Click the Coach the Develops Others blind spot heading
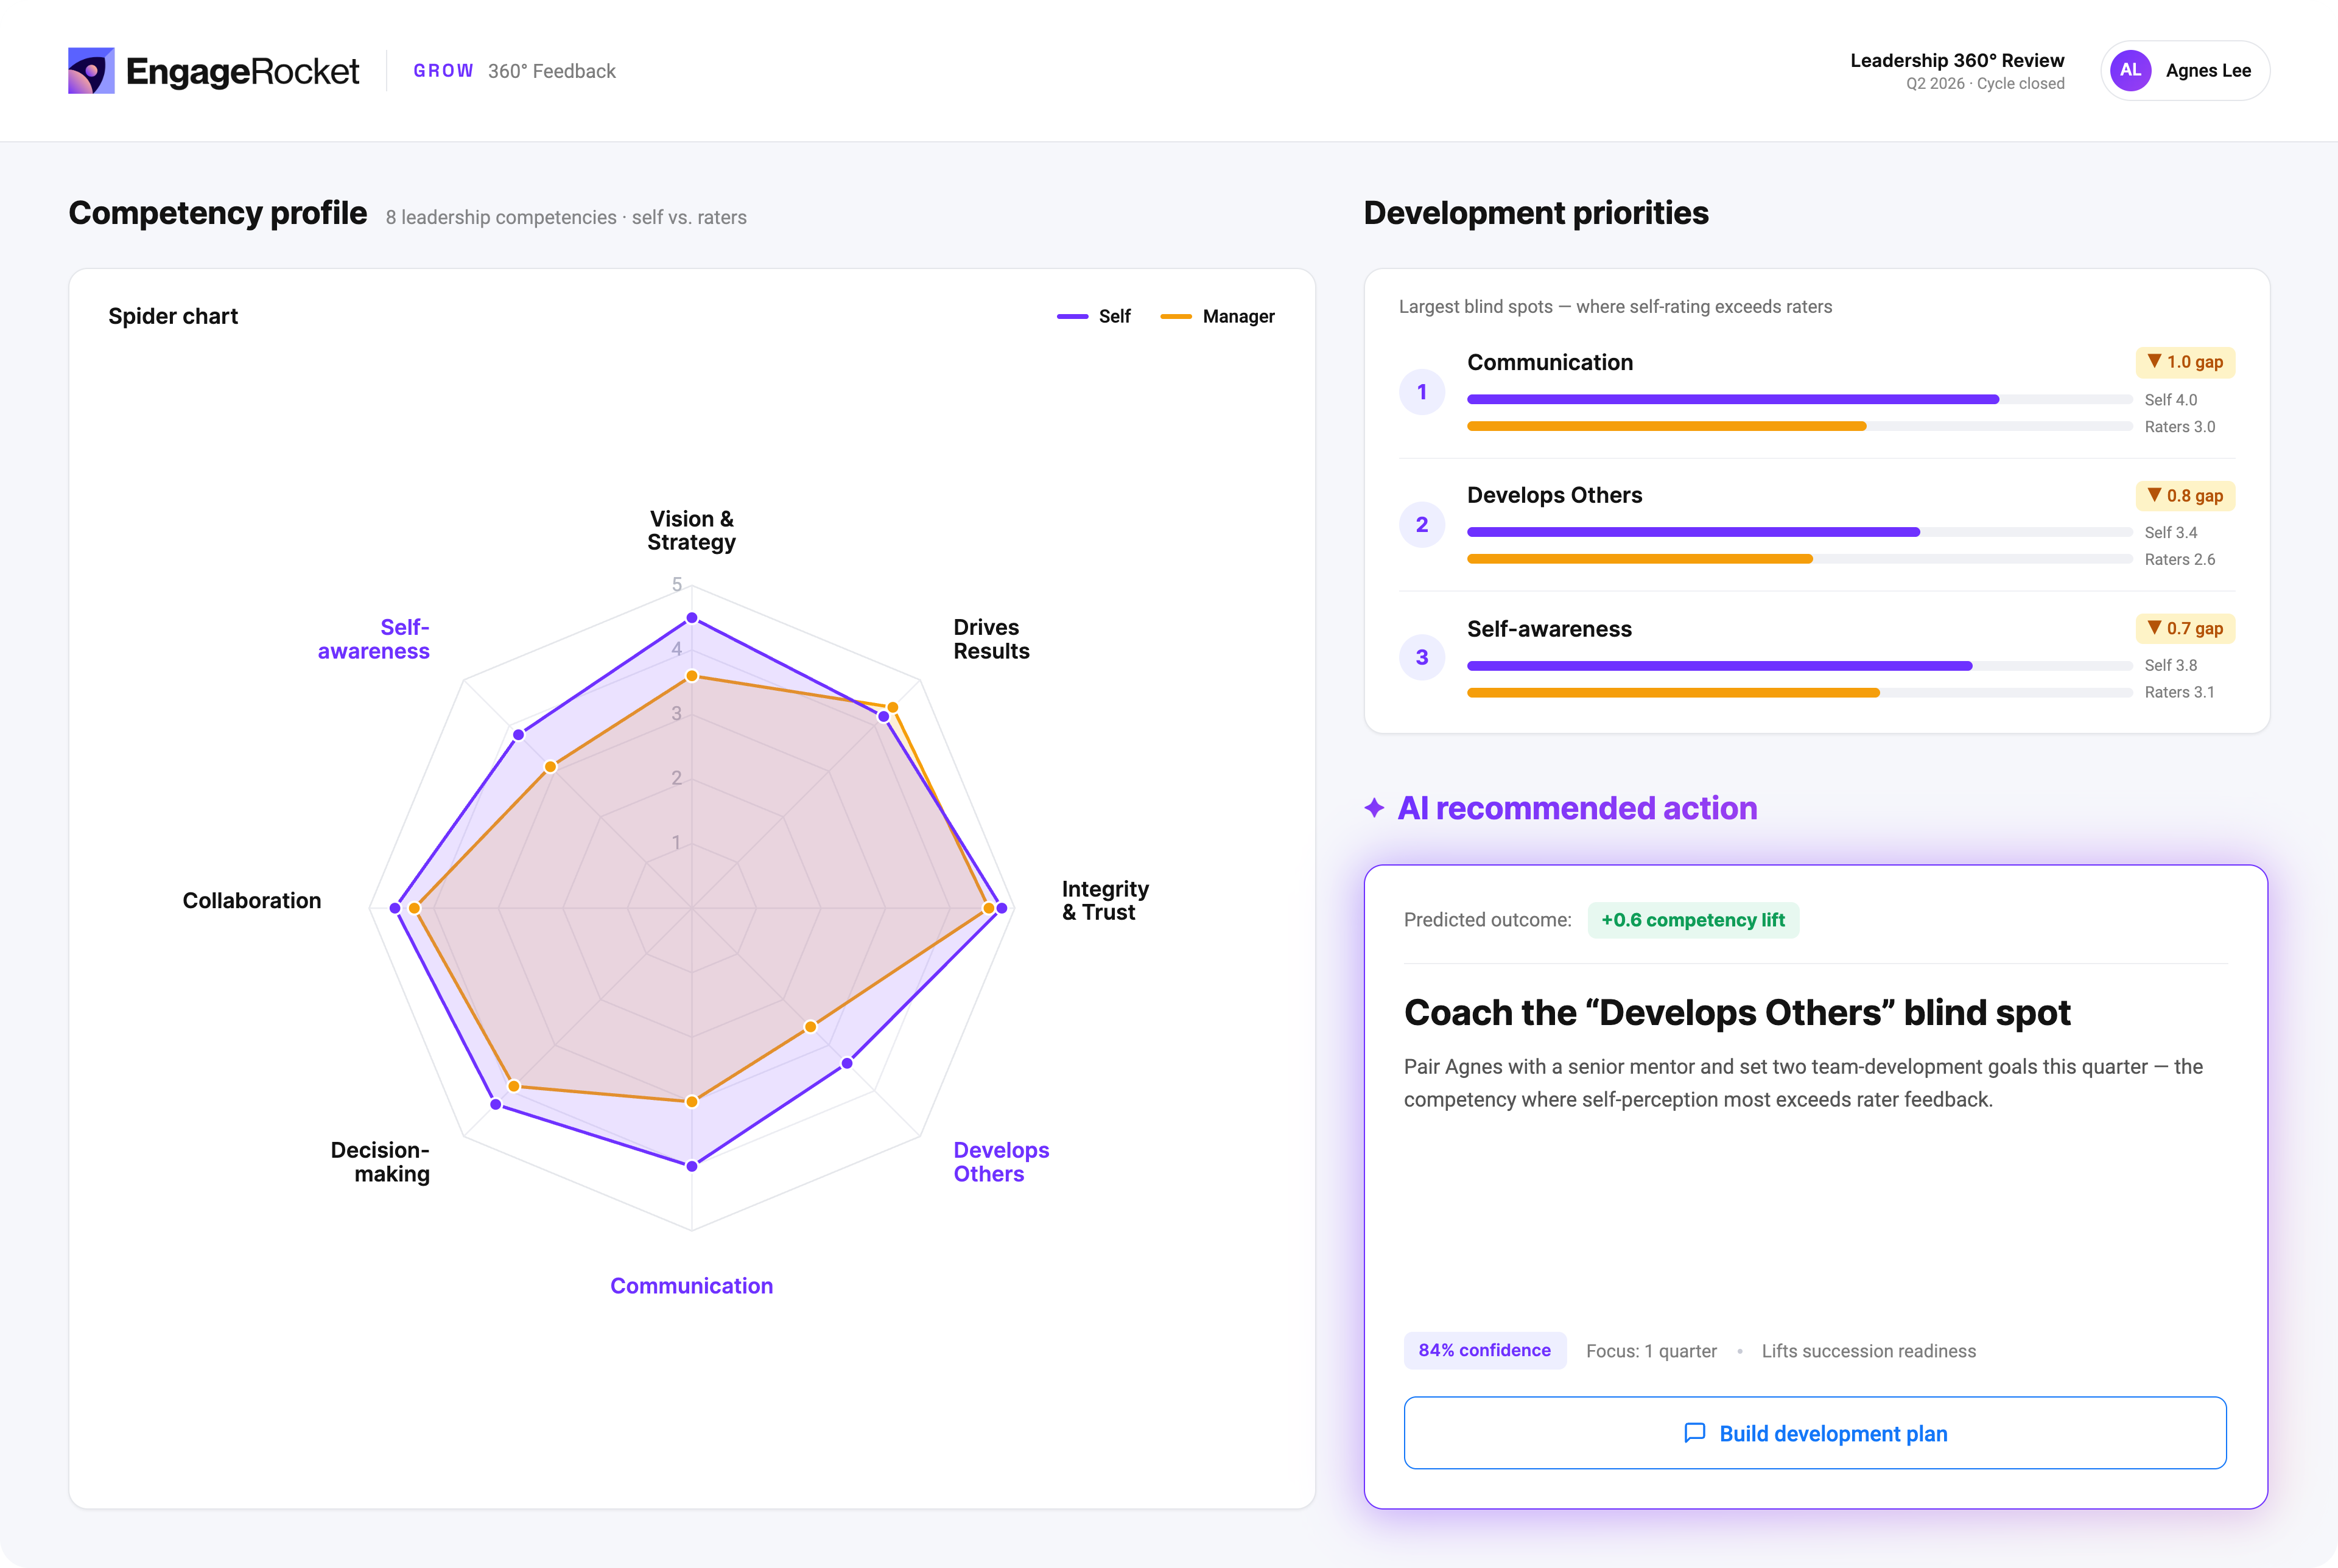This screenshot has width=2338, height=1568. click(1737, 1012)
